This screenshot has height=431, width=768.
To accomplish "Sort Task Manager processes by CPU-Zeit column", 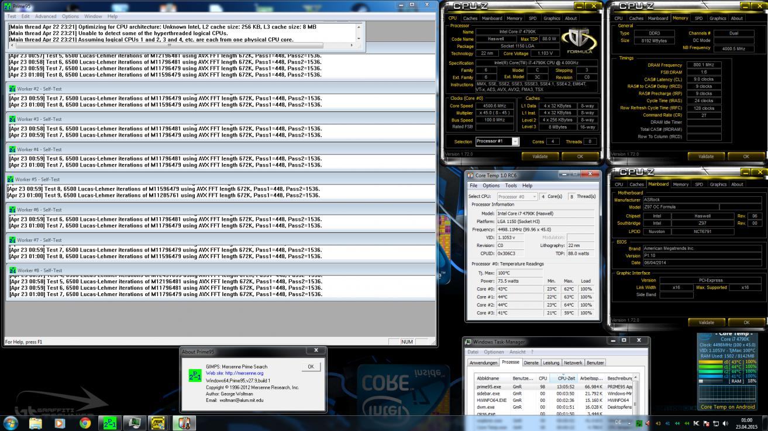I will (565, 378).
